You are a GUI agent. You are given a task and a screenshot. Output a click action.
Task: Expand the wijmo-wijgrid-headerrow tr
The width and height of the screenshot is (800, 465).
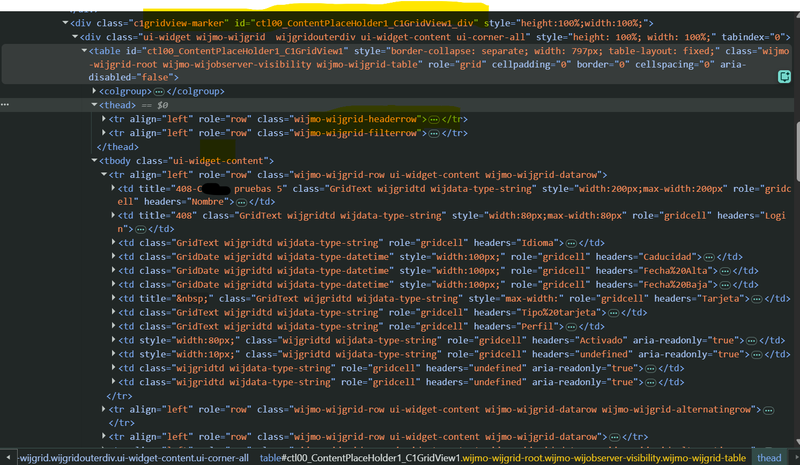104,118
